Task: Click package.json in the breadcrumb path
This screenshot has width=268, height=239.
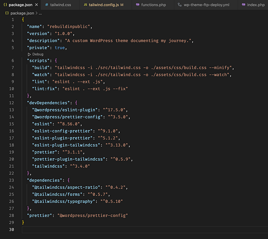Action: click(x=23, y=13)
